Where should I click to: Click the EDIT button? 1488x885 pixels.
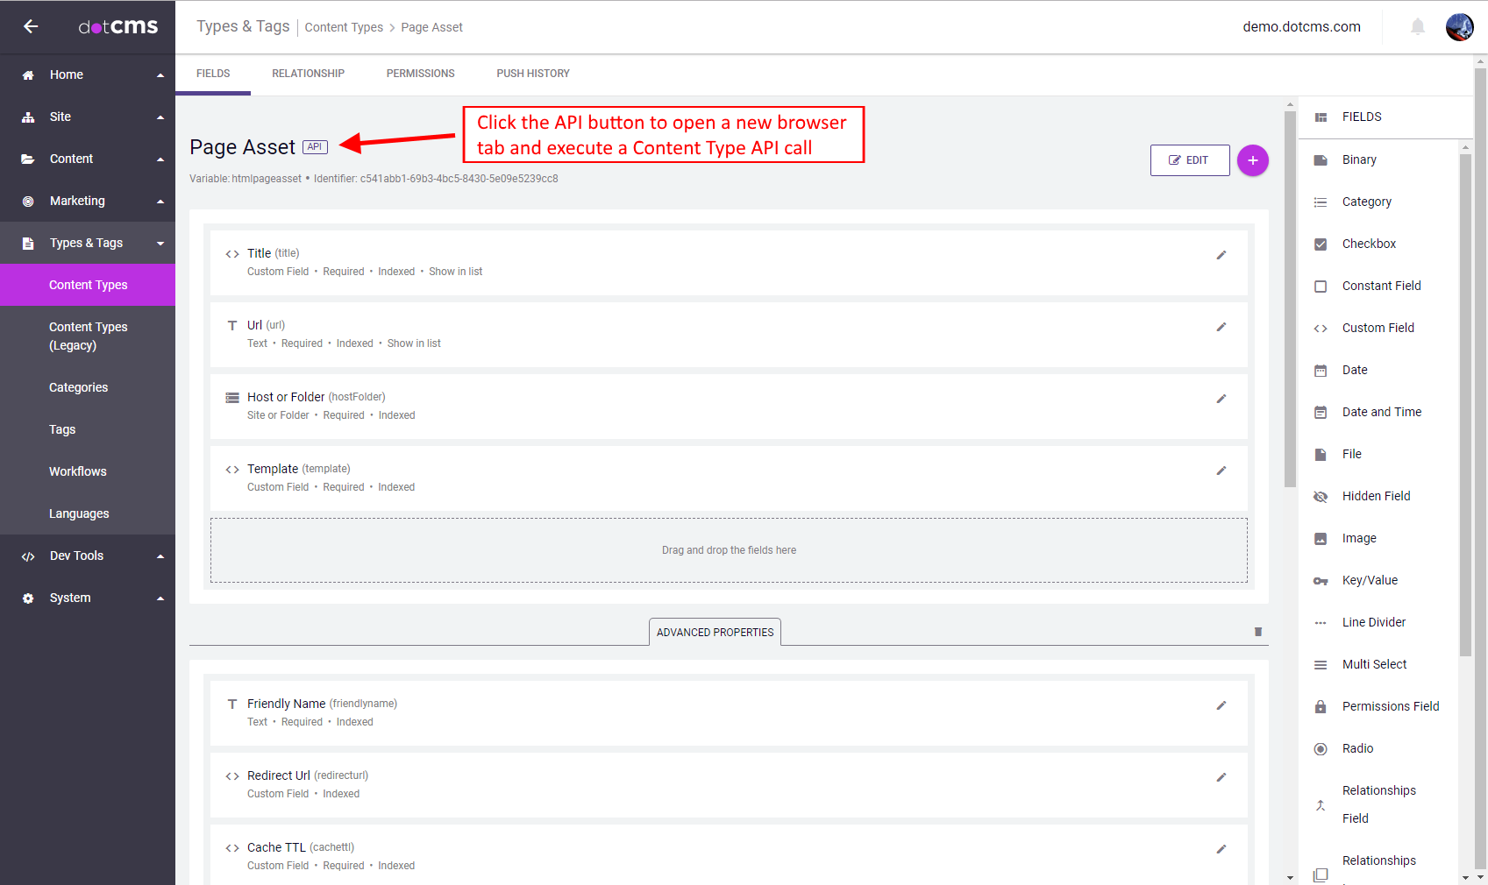point(1190,160)
